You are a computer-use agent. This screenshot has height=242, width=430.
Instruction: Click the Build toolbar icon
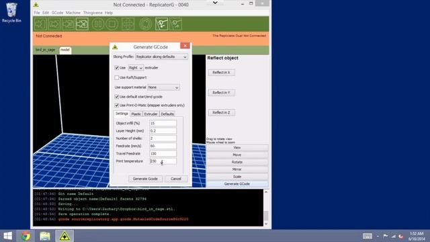pos(40,24)
